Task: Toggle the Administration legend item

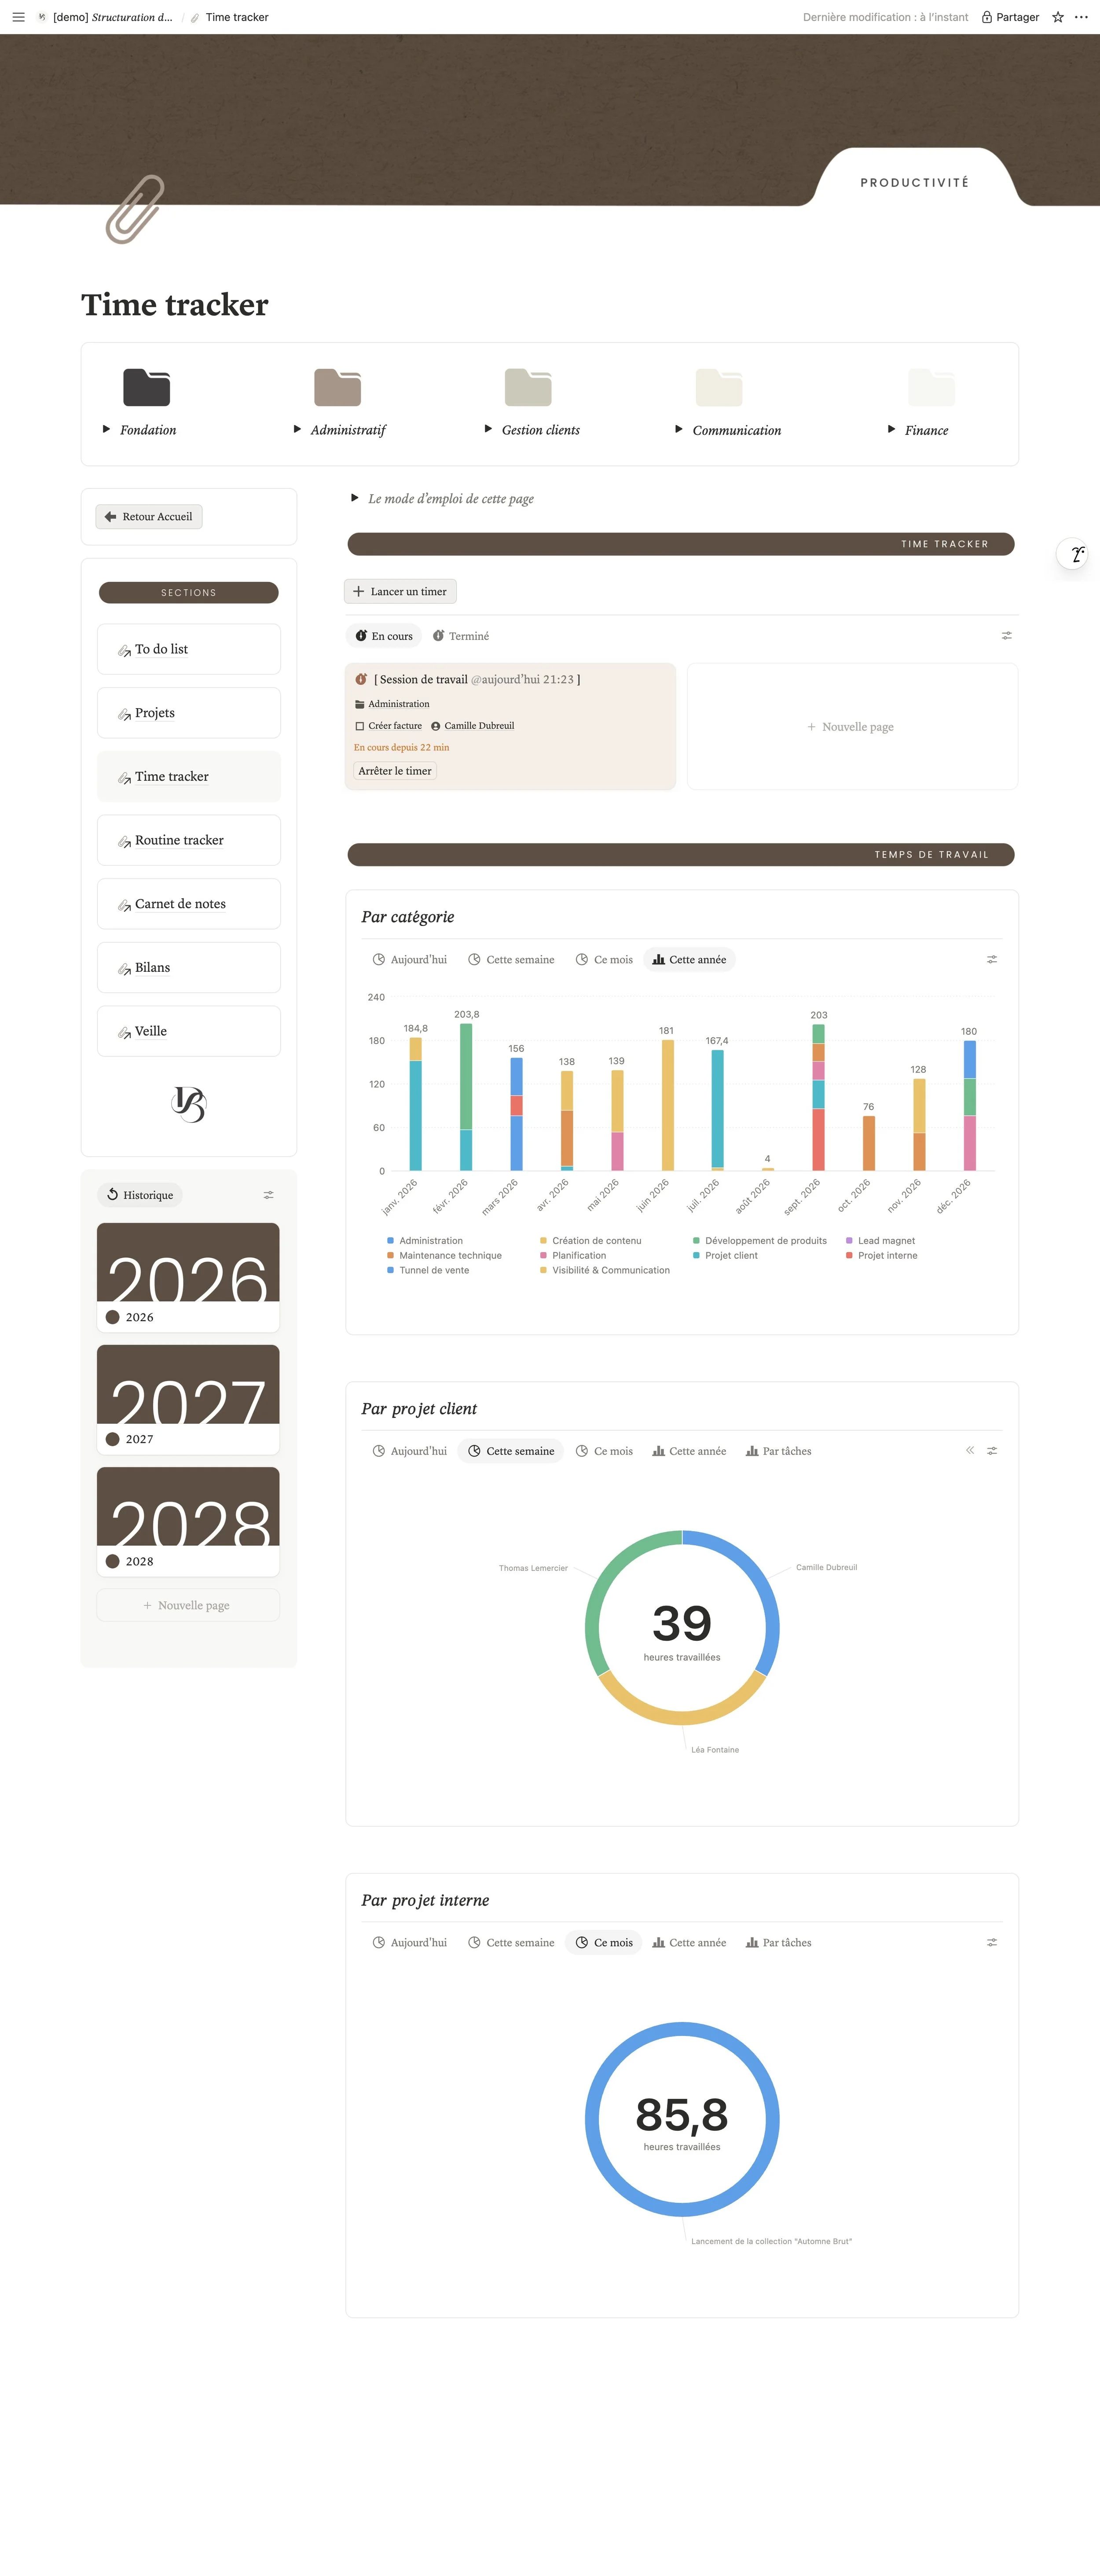Action: tap(425, 1241)
